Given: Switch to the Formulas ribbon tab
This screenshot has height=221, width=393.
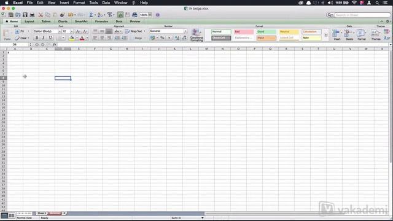Looking at the screenshot, I should 101,21.
